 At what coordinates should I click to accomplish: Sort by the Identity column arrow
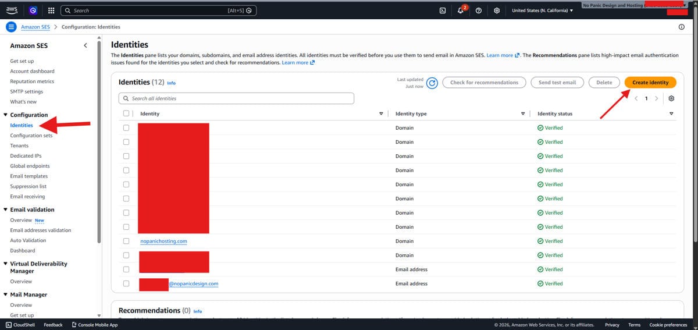point(382,113)
